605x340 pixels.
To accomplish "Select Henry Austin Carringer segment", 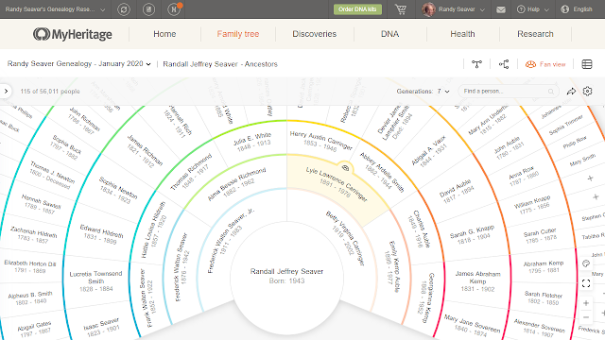I will tap(320, 141).
